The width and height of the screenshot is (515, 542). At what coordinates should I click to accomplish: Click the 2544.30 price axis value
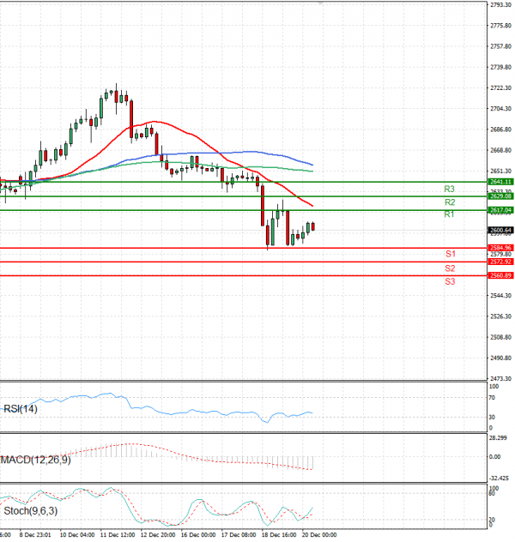pyautogui.click(x=500, y=296)
